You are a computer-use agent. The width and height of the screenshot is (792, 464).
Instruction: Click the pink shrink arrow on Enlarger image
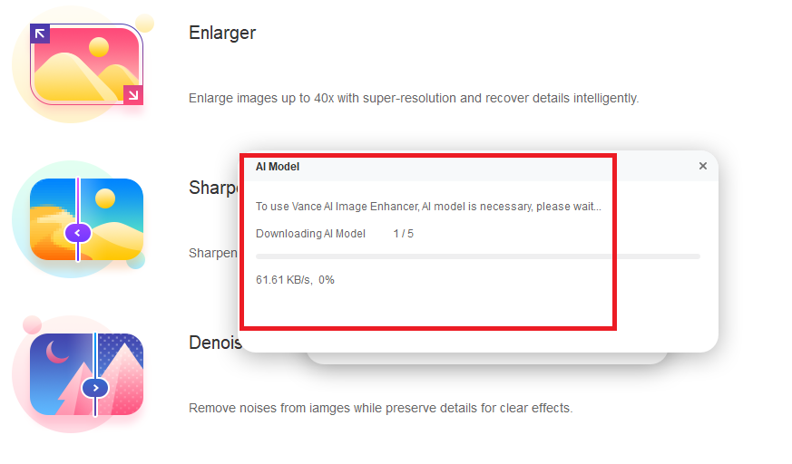tap(133, 95)
